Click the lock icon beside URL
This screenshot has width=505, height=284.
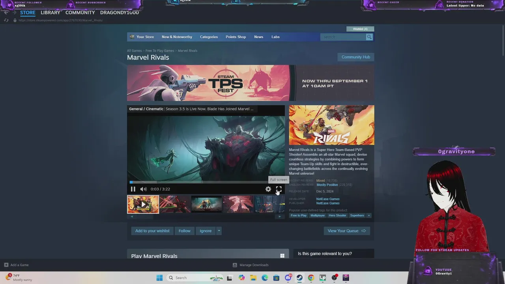[15, 20]
